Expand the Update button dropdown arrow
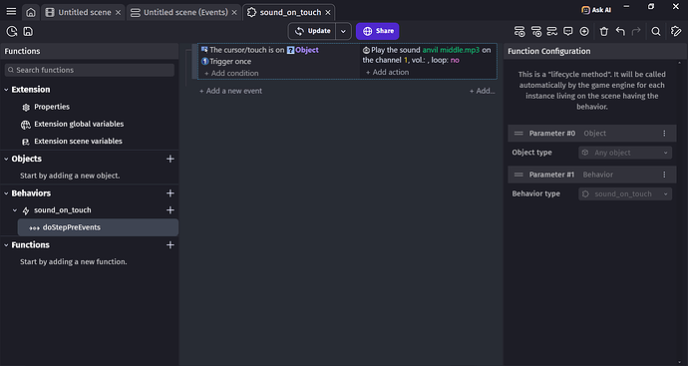 tap(344, 31)
